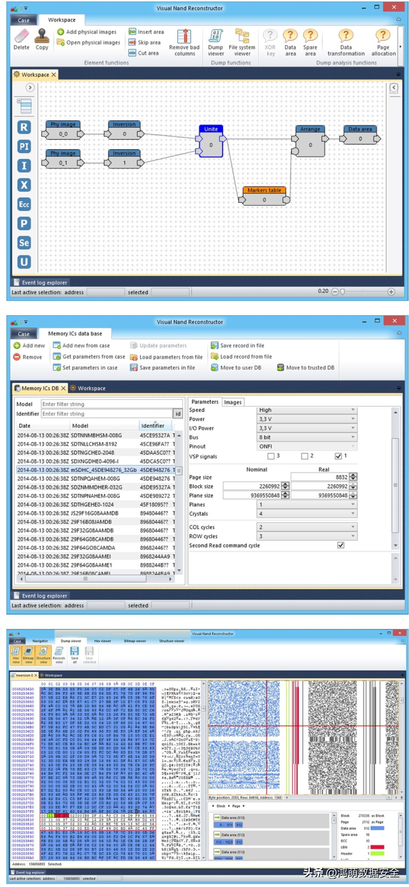Toggle VSP signals checkbox 2
The image size is (409, 887).
click(304, 456)
